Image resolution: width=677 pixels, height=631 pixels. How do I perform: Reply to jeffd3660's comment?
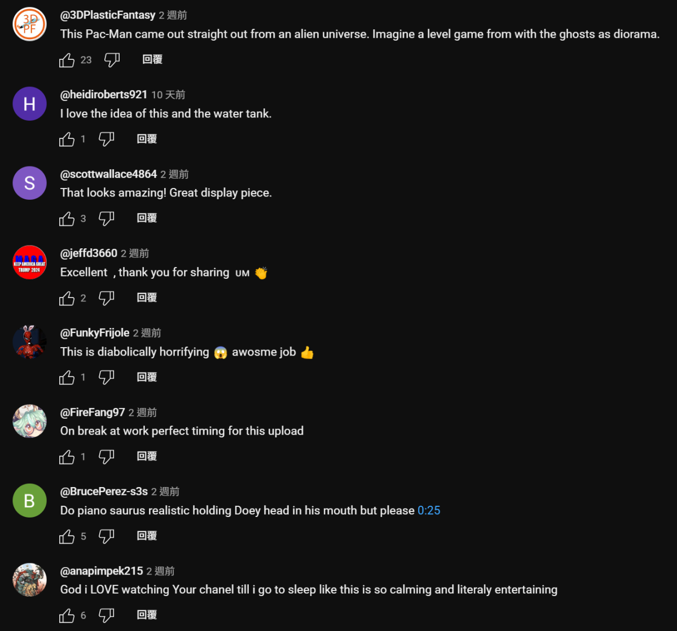coord(147,297)
